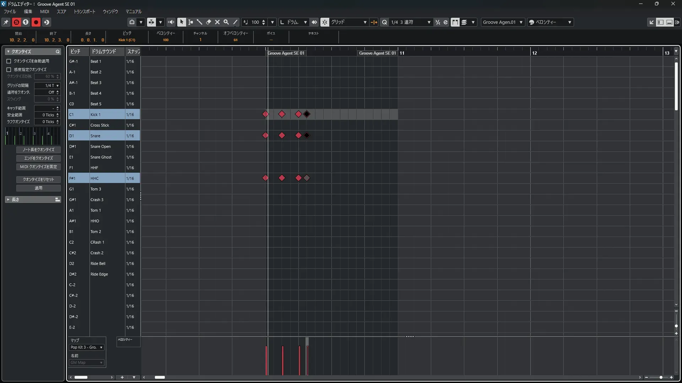Toggle the Solo Editor button
The height and width of the screenshot is (383, 682).
(x=16, y=22)
